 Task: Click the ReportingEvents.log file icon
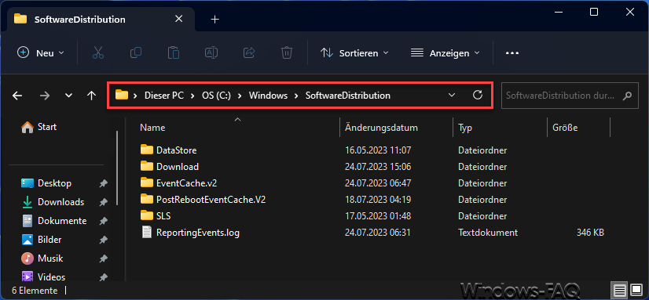tap(146, 233)
